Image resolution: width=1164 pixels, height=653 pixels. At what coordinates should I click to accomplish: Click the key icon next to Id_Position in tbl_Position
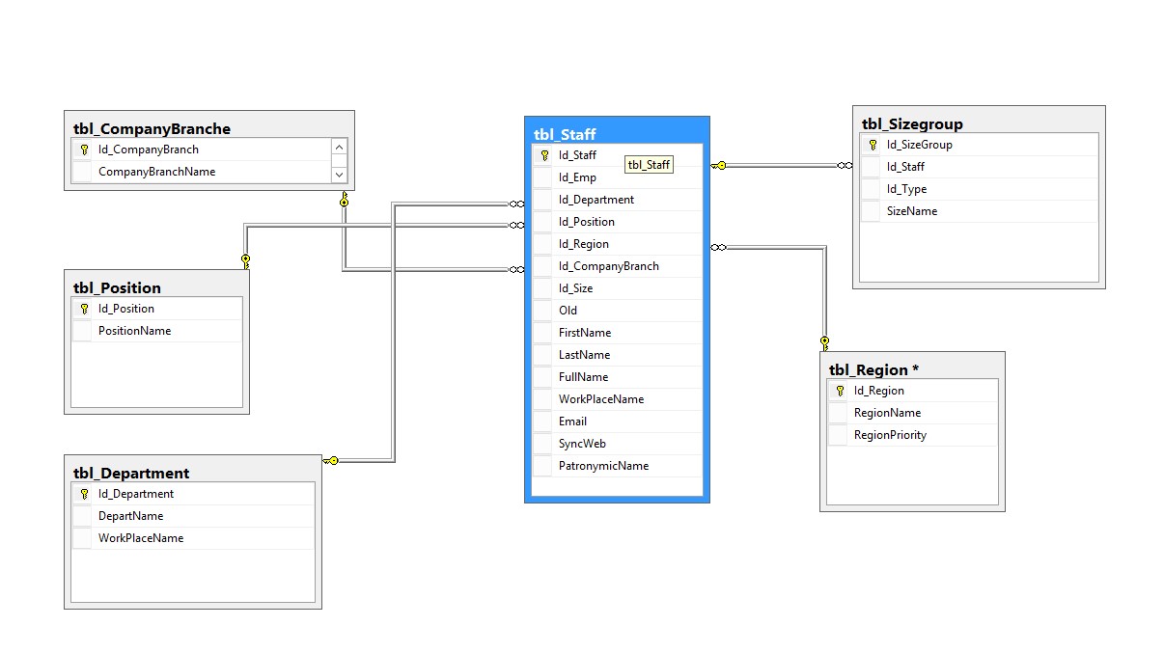[x=84, y=309]
